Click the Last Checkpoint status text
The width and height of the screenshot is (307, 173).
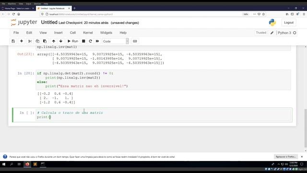click(x=83, y=23)
